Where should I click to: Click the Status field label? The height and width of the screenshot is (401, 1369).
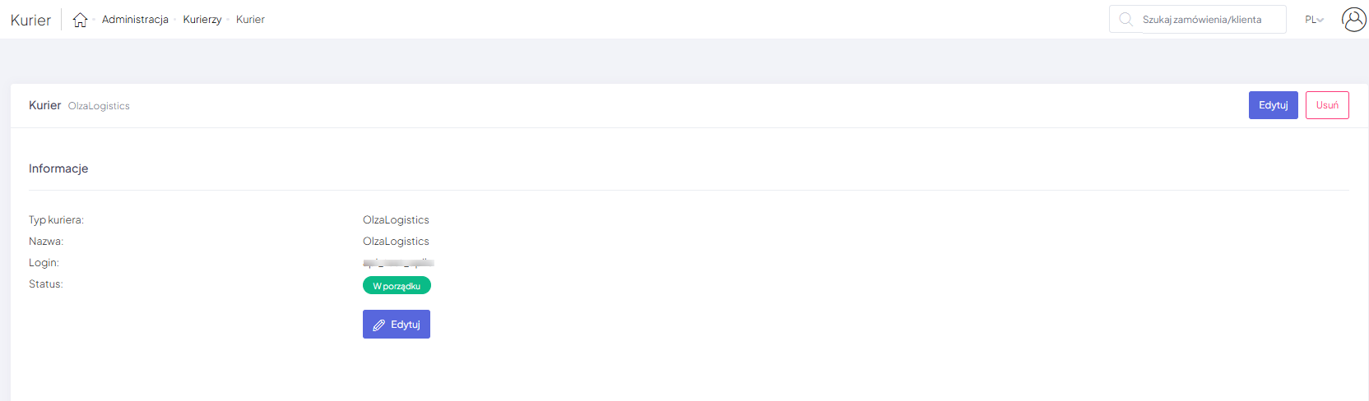(46, 284)
